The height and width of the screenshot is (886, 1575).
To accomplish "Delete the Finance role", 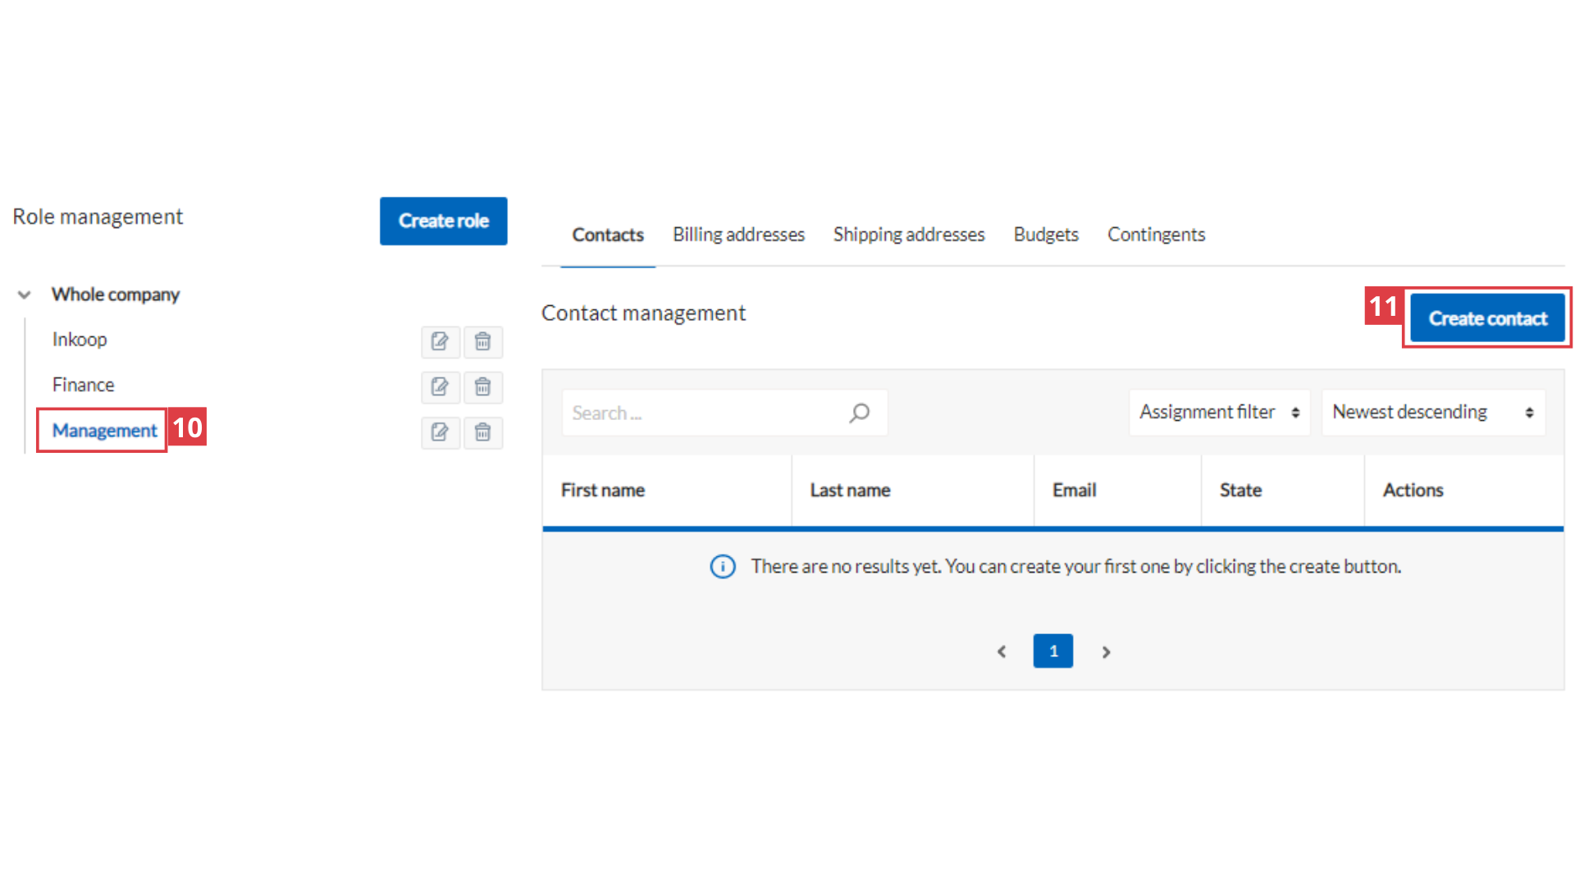I will click(483, 386).
